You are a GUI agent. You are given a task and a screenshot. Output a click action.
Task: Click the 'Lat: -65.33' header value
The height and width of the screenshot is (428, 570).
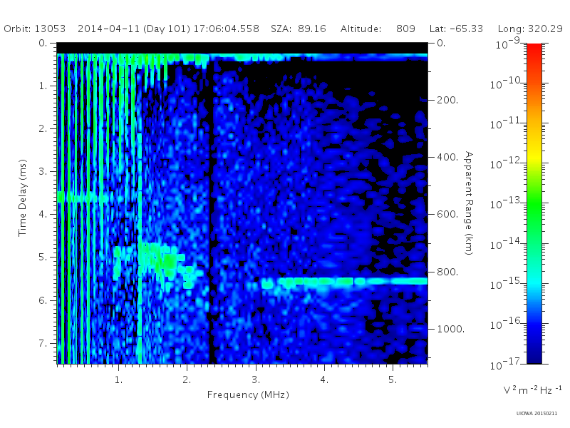click(456, 29)
